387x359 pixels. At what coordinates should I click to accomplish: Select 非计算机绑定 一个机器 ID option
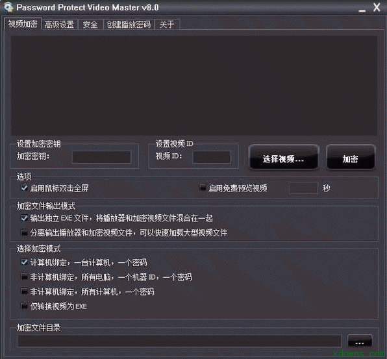pyautogui.click(x=24, y=277)
